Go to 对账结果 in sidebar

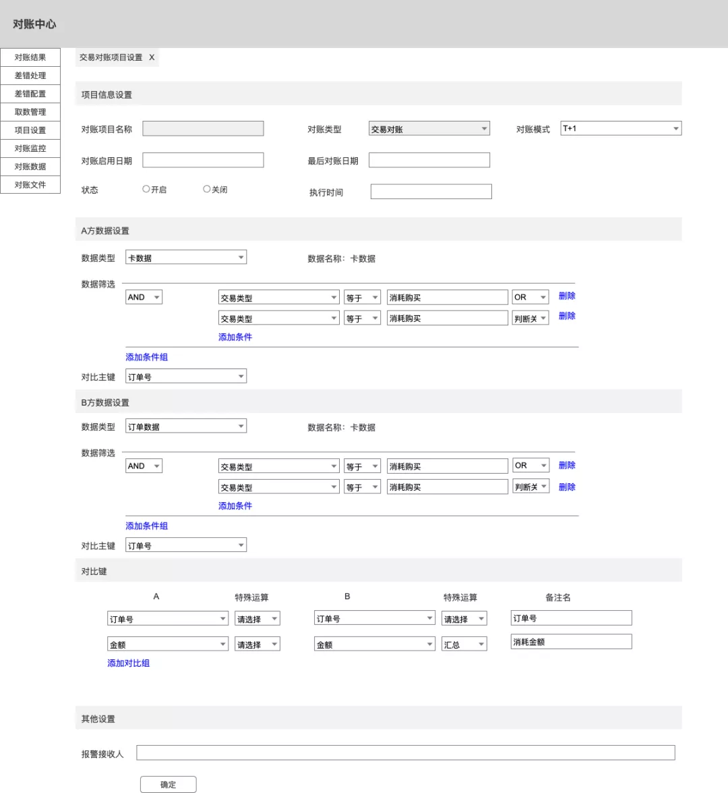(x=30, y=57)
